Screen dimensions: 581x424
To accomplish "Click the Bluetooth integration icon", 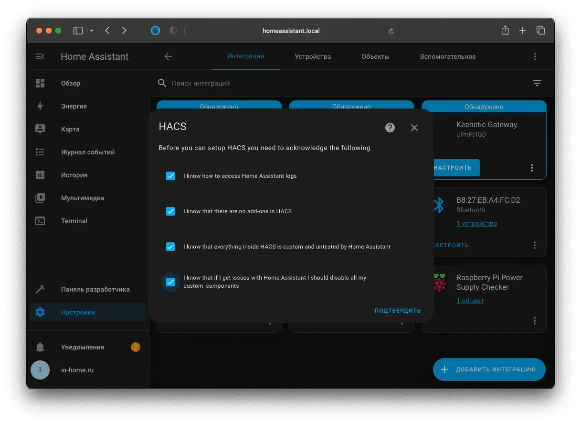I will click(x=438, y=205).
